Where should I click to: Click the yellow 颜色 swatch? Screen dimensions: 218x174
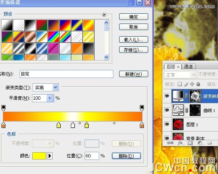[39, 156]
